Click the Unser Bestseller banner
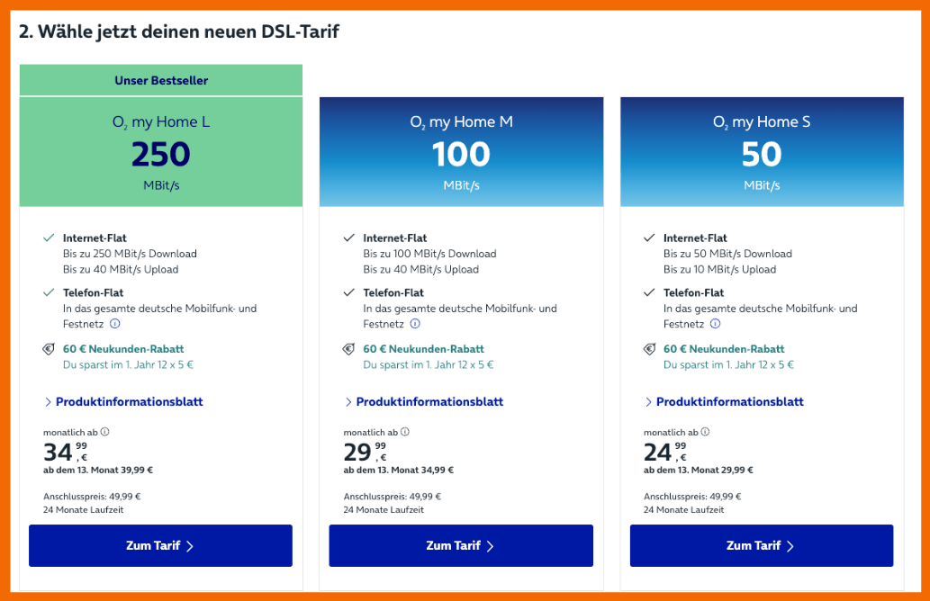Screen dimensions: 930x601 pyautogui.click(x=161, y=80)
